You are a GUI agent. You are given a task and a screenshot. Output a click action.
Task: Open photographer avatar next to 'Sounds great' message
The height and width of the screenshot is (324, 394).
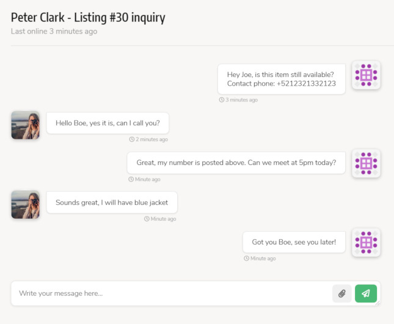click(x=26, y=205)
